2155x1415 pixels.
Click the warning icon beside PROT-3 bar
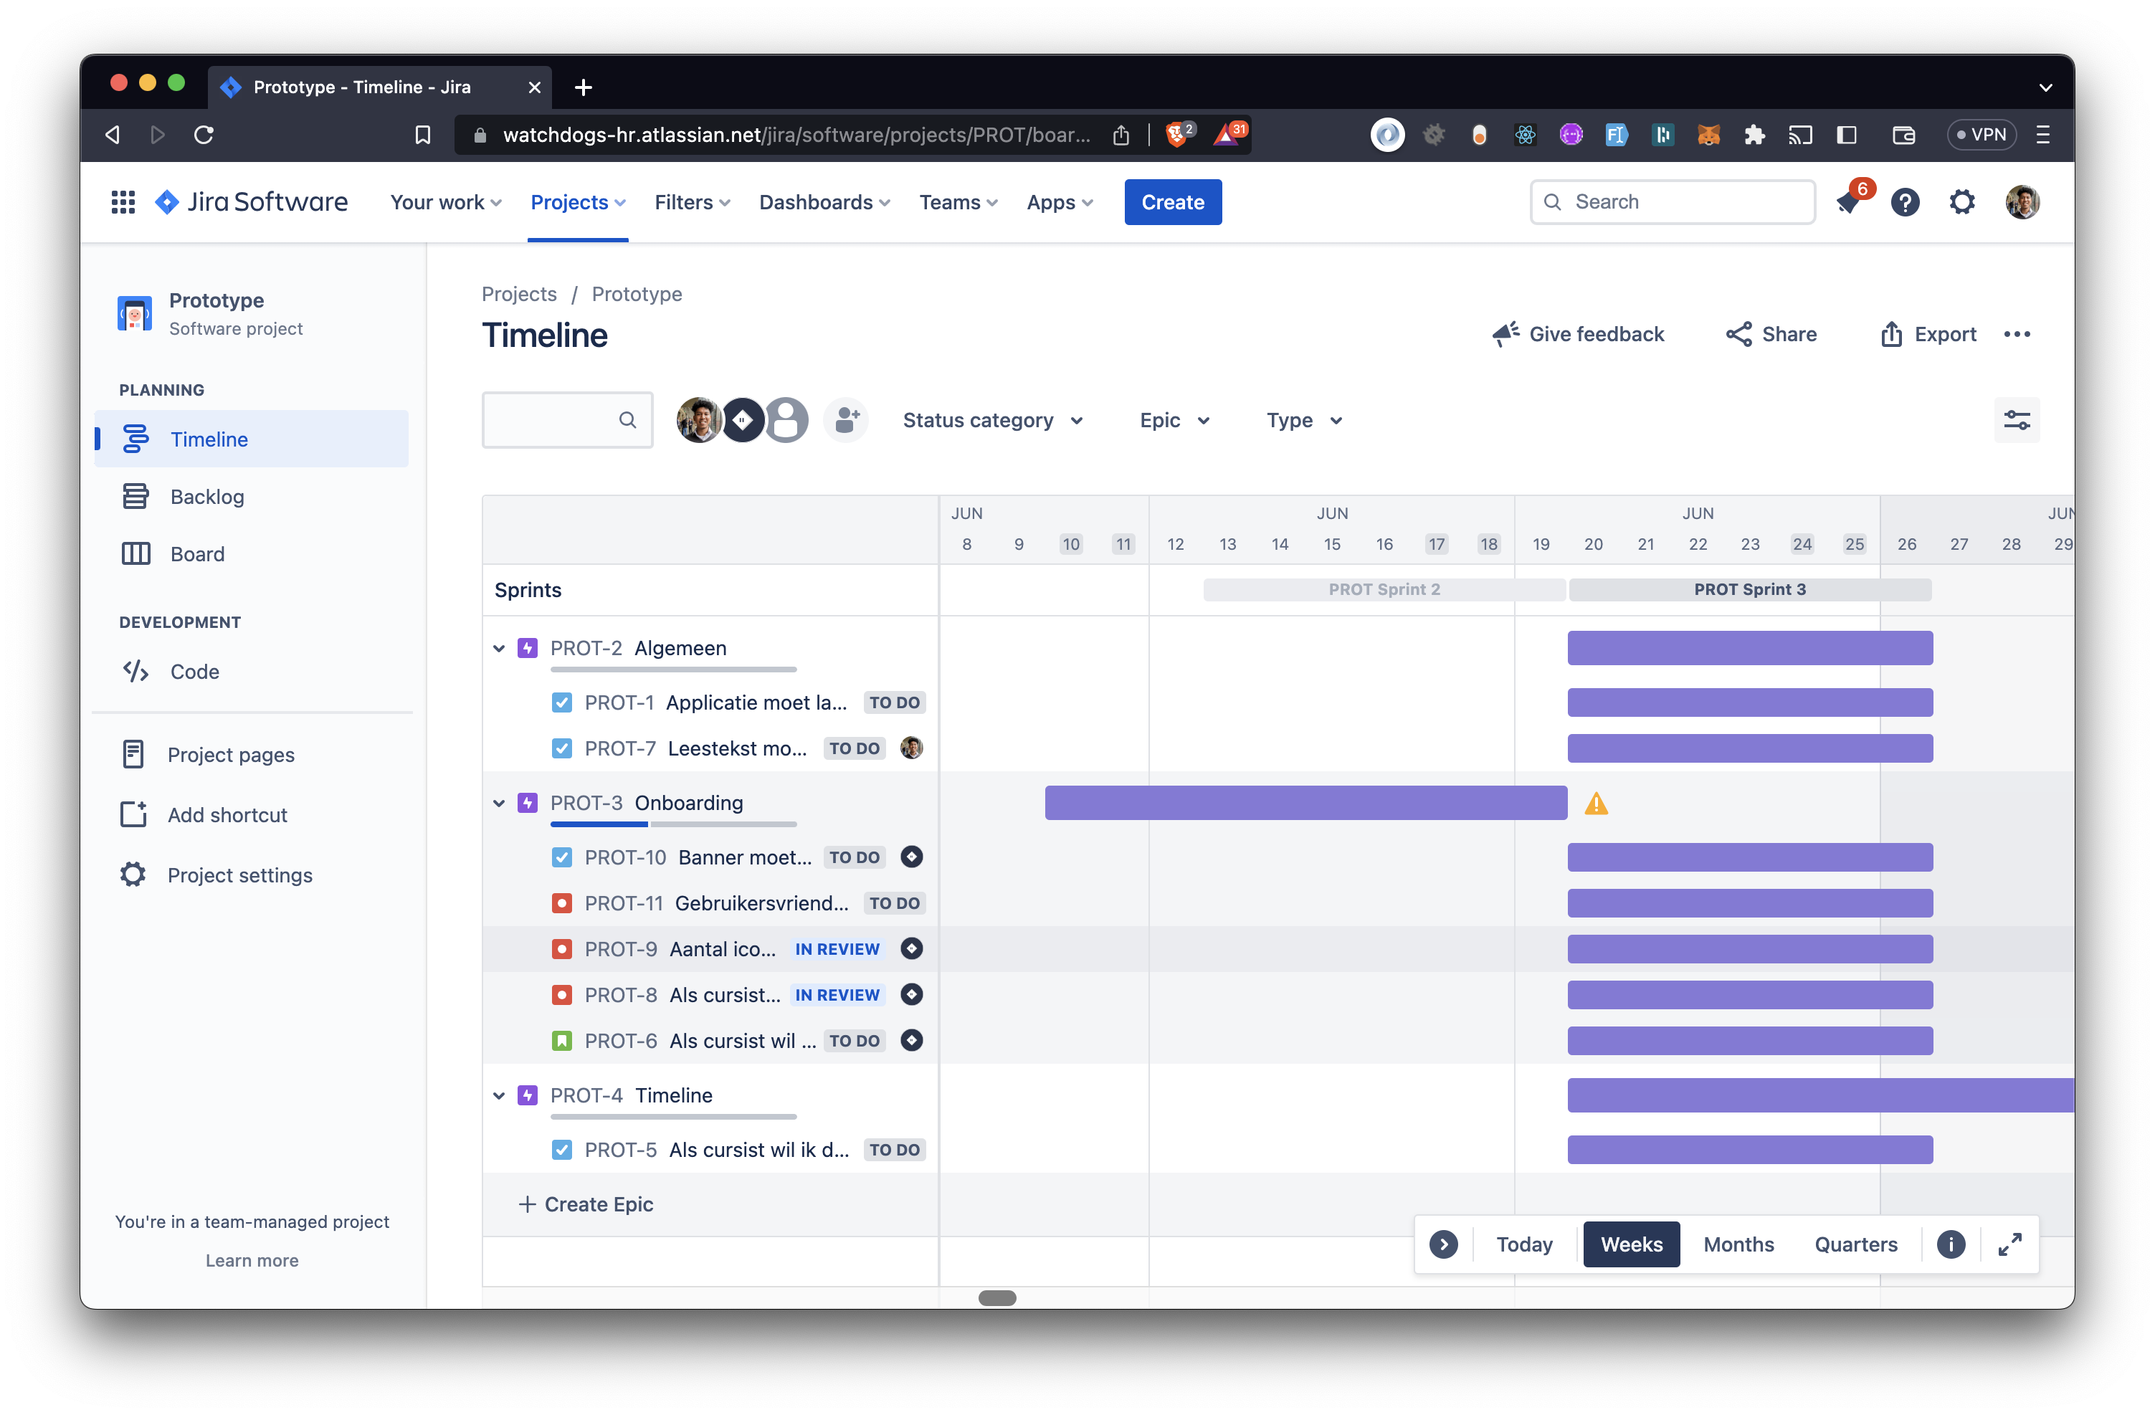click(1598, 803)
